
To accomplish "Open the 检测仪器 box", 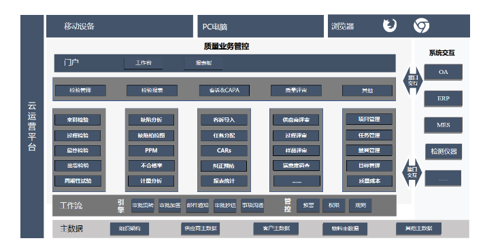I will point(444,151).
